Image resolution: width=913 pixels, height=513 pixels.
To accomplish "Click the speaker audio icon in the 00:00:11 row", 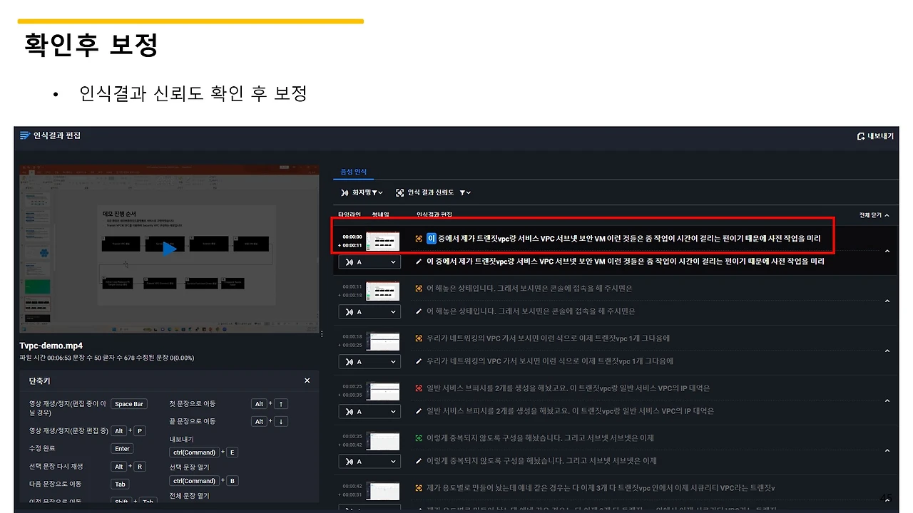I will click(x=351, y=311).
